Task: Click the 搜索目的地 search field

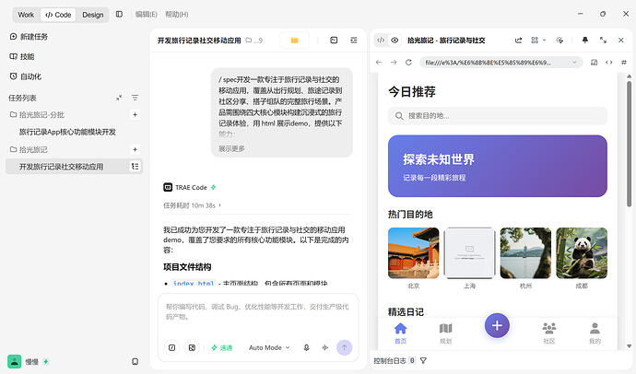Action: [498, 116]
